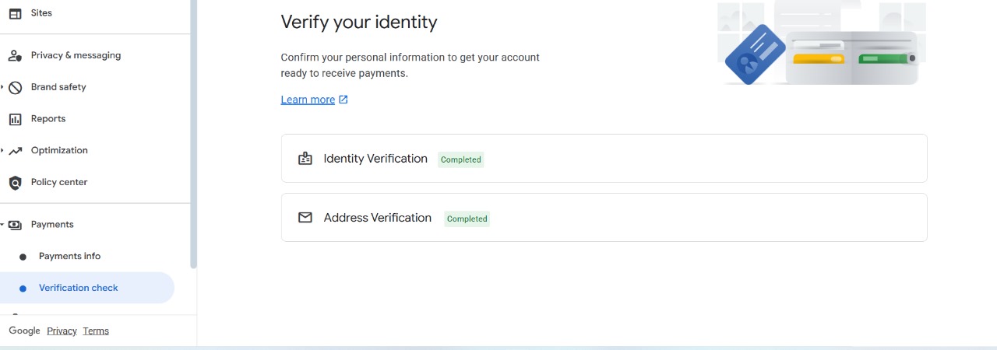
Task: Click the ID badge icon beside Identity Verification
Action: 305,159
